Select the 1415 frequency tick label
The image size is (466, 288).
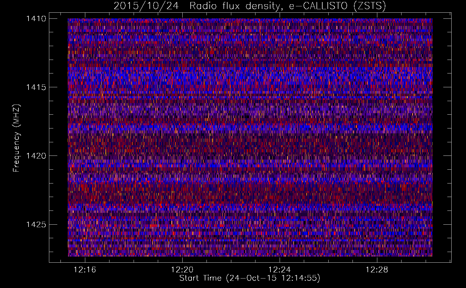pyautogui.click(x=36, y=87)
